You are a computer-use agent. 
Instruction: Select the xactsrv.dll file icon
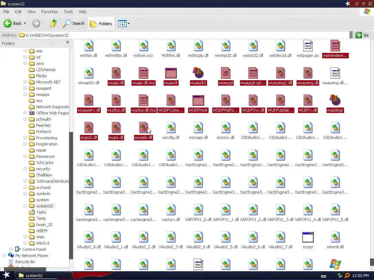click(x=171, y=210)
